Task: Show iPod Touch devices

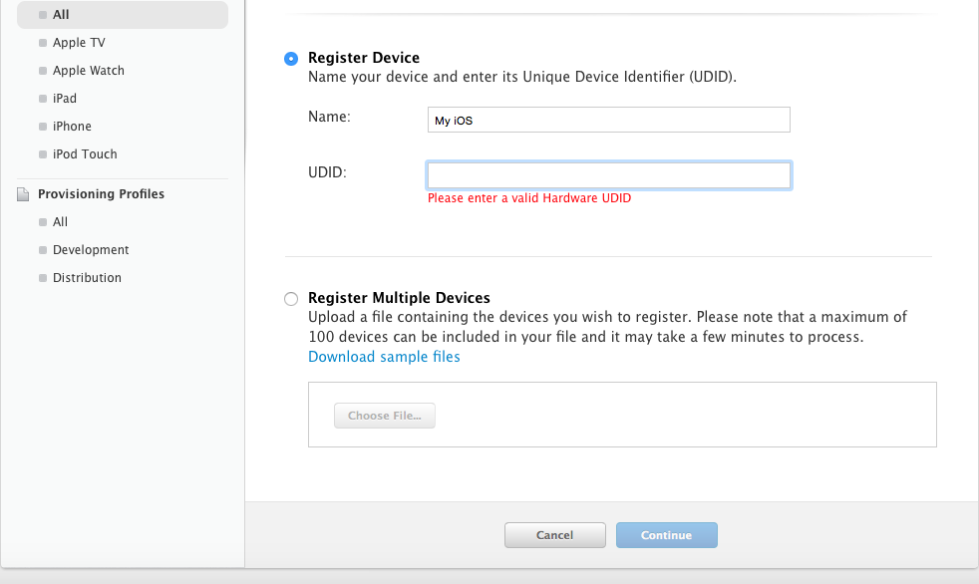Action: point(85,154)
